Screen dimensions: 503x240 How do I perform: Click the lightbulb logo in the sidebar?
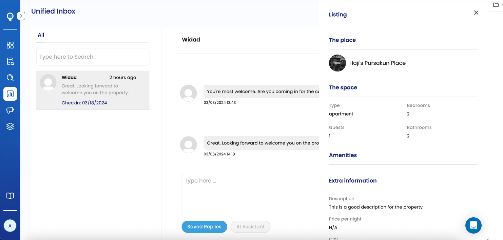10,17
